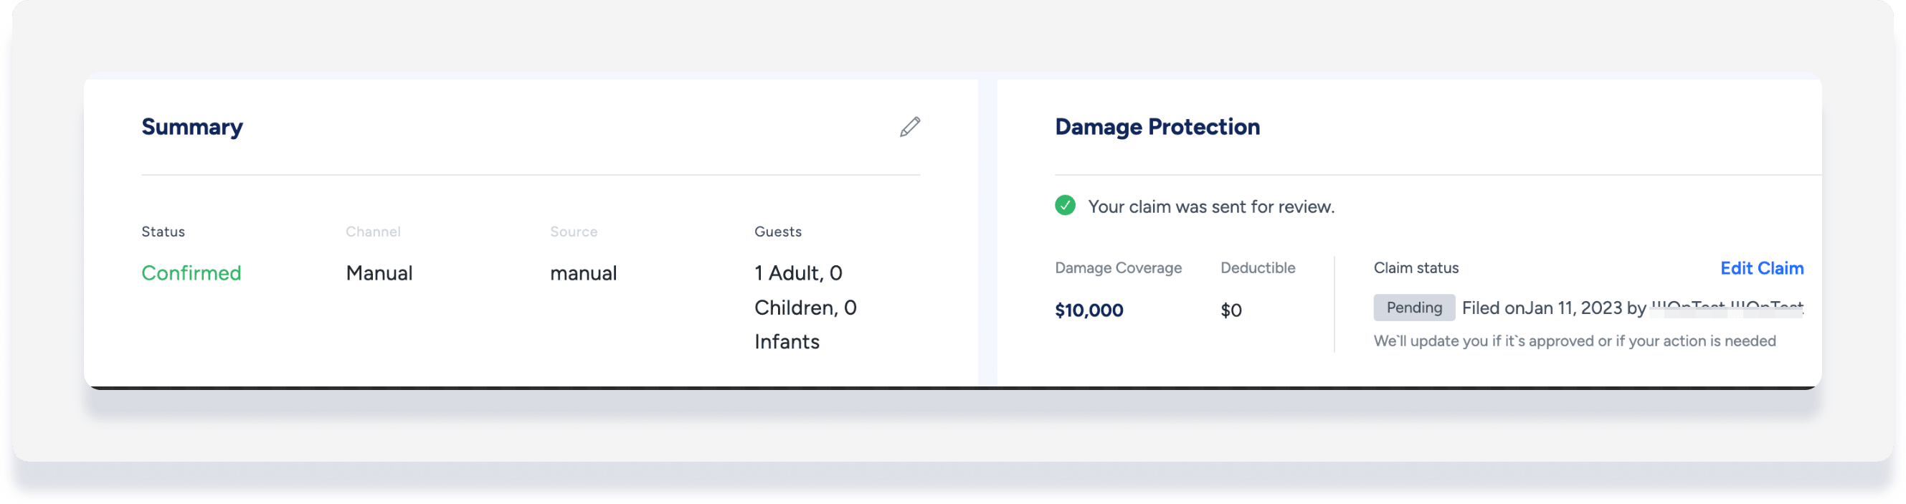
Task: Click the guests count text
Action: (805, 307)
